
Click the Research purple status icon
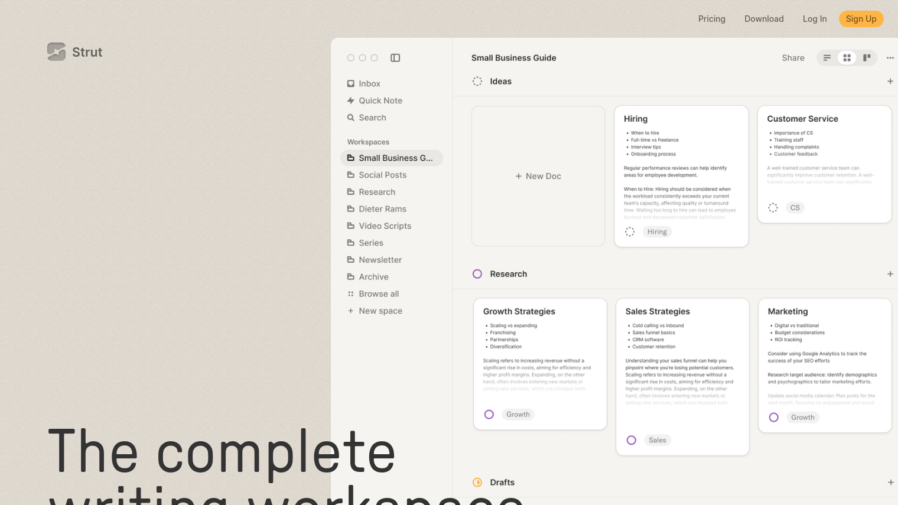[477, 274]
